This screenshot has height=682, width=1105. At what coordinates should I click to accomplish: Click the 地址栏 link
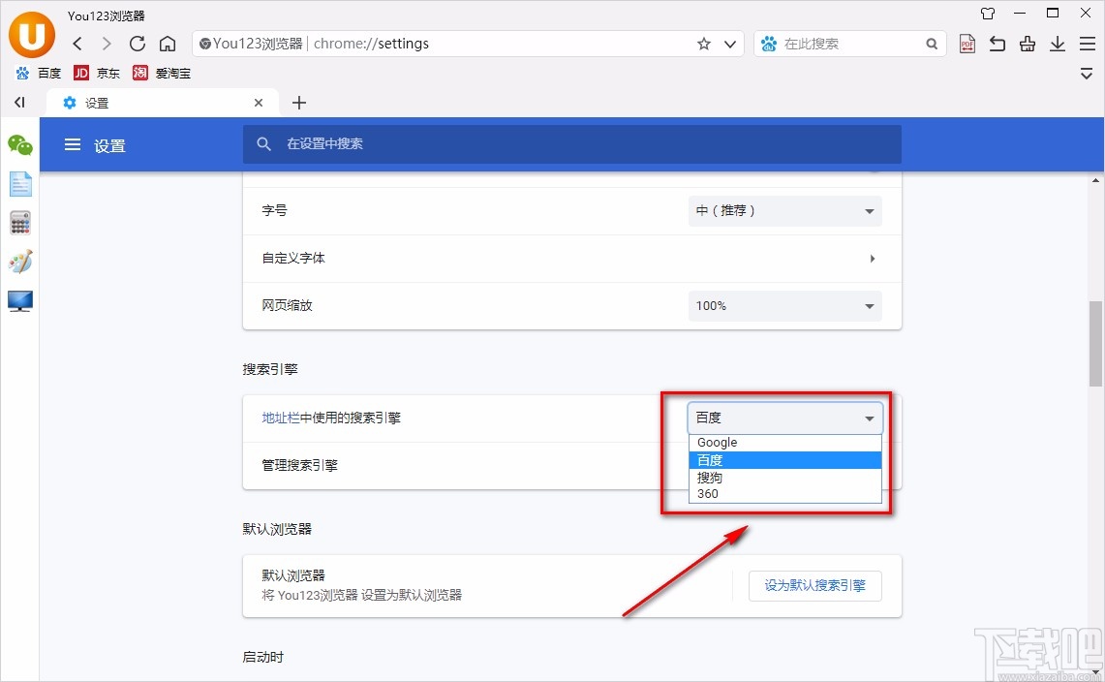281,418
